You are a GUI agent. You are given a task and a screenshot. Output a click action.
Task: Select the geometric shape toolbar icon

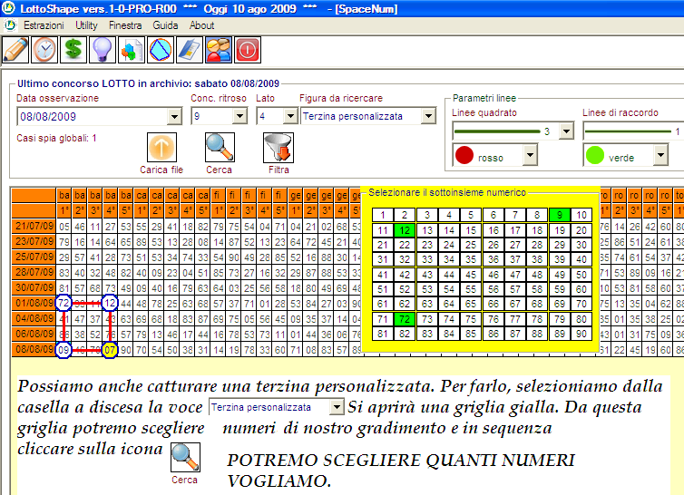[x=161, y=50]
